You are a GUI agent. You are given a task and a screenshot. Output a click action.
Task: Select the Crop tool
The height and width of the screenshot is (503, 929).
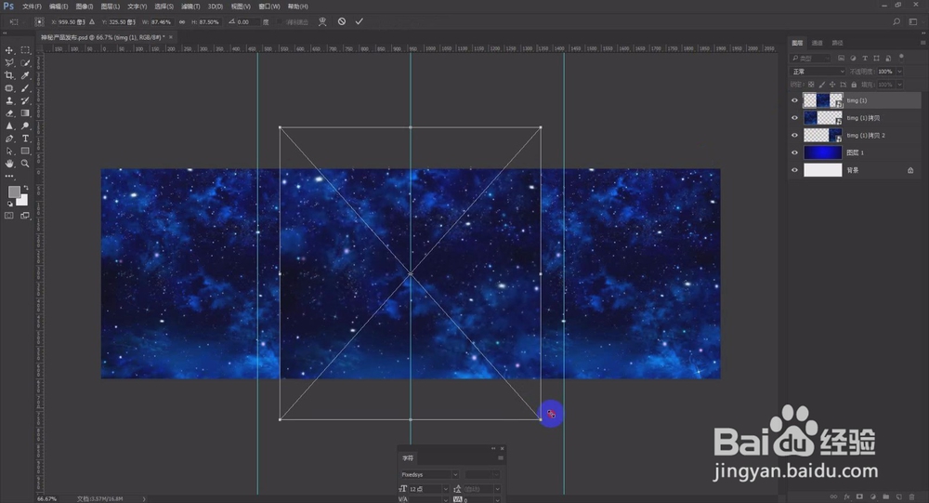[x=9, y=75]
